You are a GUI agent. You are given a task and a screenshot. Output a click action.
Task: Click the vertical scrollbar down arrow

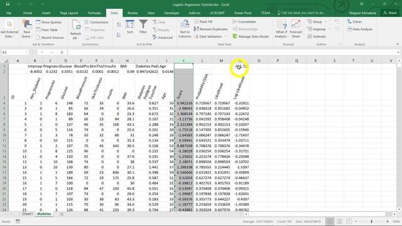[x=399, y=209]
